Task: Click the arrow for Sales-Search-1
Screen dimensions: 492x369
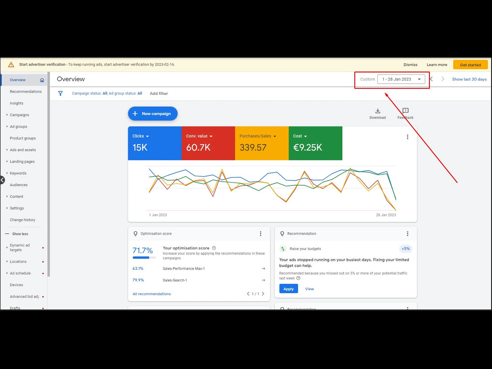Action: point(263,280)
